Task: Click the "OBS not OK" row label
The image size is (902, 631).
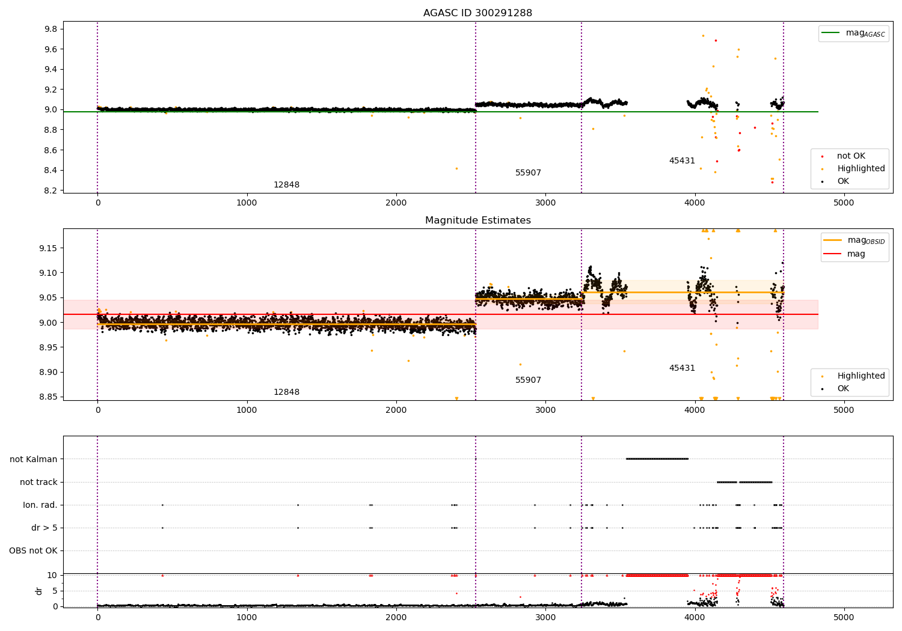Action: click(x=33, y=550)
